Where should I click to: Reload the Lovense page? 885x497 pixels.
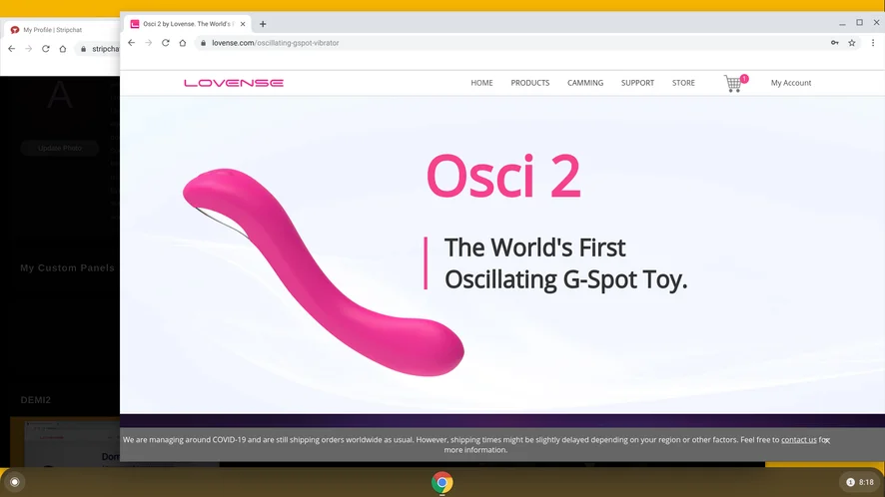tap(166, 43)
